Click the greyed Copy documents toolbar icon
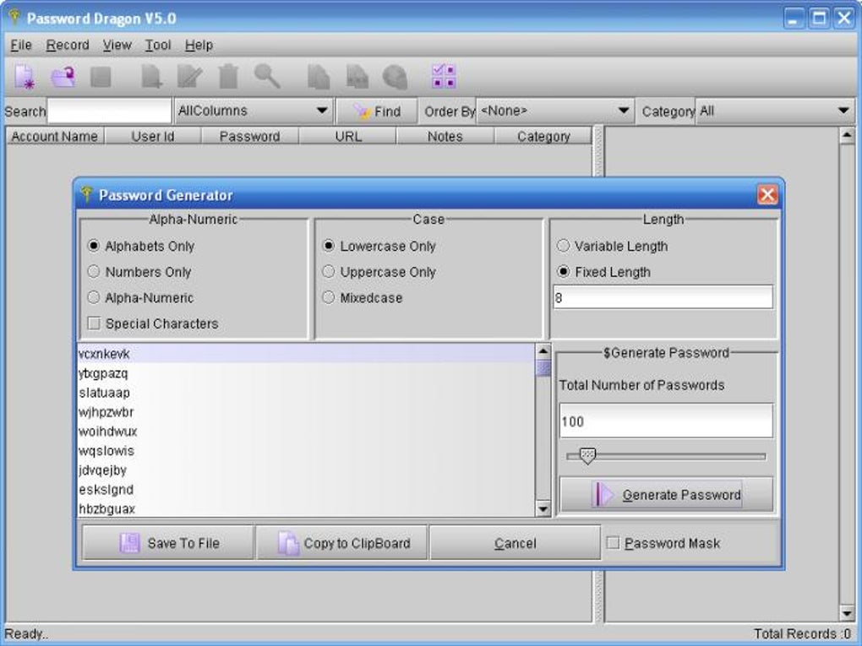Image resolution: width=862 pixels, height=646 pixels. tap(319, 77)
